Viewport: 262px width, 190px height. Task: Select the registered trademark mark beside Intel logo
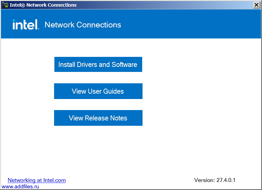click(x=39, y=29)
